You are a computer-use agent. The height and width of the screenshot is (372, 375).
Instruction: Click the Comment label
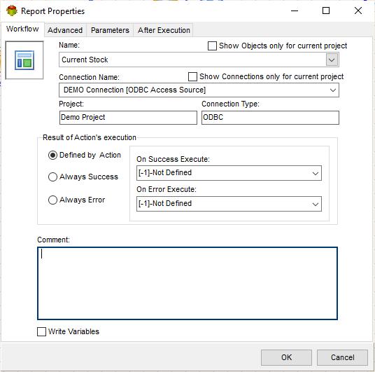coord(54,240)
